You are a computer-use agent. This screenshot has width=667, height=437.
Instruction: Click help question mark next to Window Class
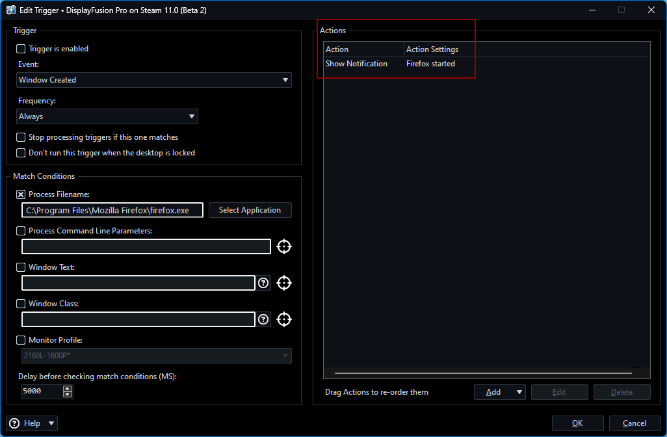tap(263, 319)
